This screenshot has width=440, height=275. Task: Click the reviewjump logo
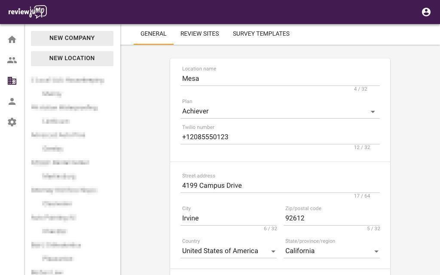pos(27,12)
